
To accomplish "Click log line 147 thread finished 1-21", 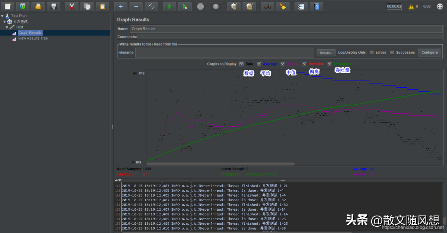I will coord(205,186).
